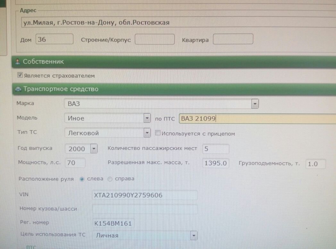The height and width of the screenshot is (249, 336).
Task: Open the Год выпуска dropdown showing 2000
Action: [x=94, y=149]
